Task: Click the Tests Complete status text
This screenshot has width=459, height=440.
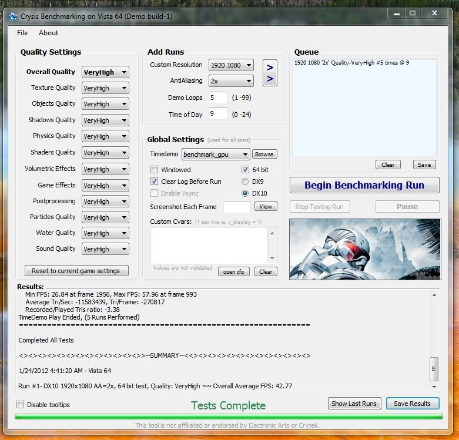Action: (229, 405)
